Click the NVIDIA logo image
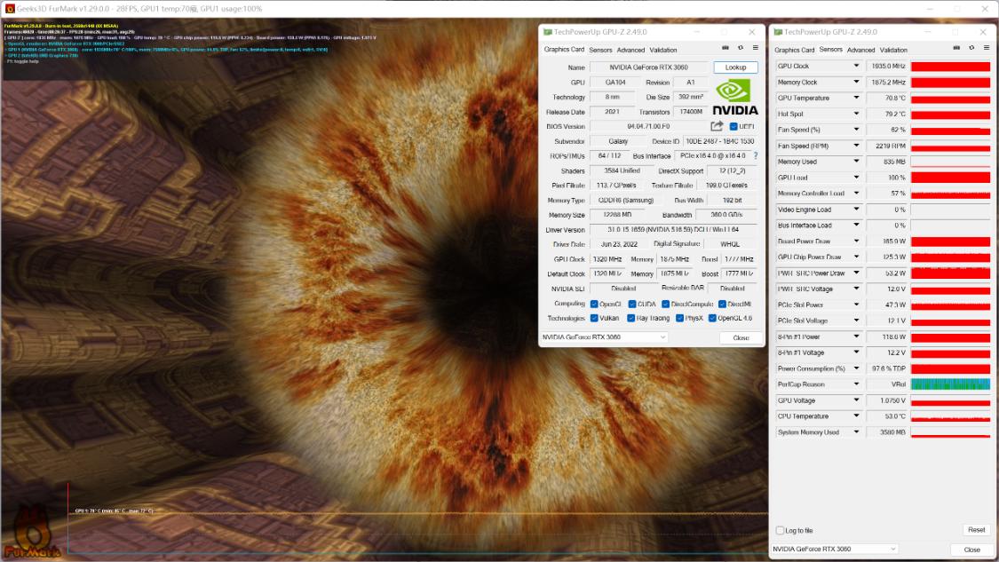This screenshot has width=999, height=562. tap(735, 97)
